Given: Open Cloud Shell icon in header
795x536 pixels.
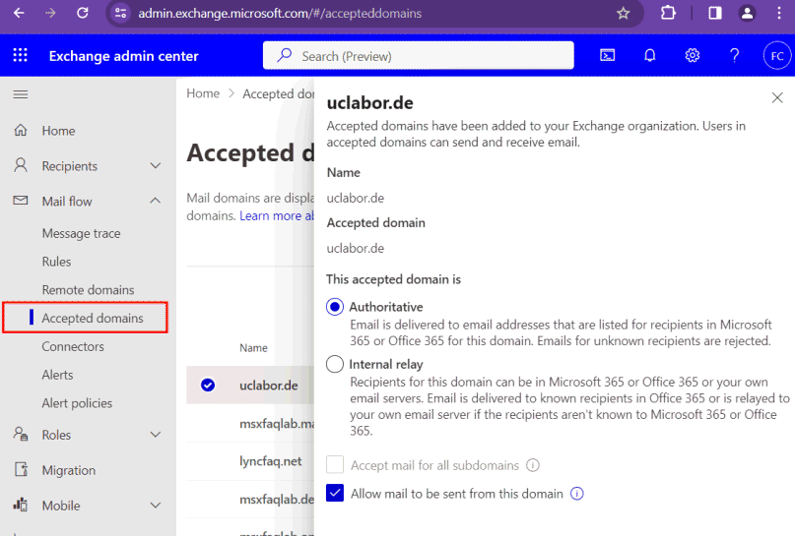Looking at the screenshot, I should pyautogui.click(x=608, y=55).
